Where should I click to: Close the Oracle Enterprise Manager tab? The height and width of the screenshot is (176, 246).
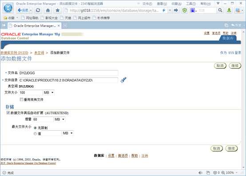pyautogui.click(x=59, y=26)
